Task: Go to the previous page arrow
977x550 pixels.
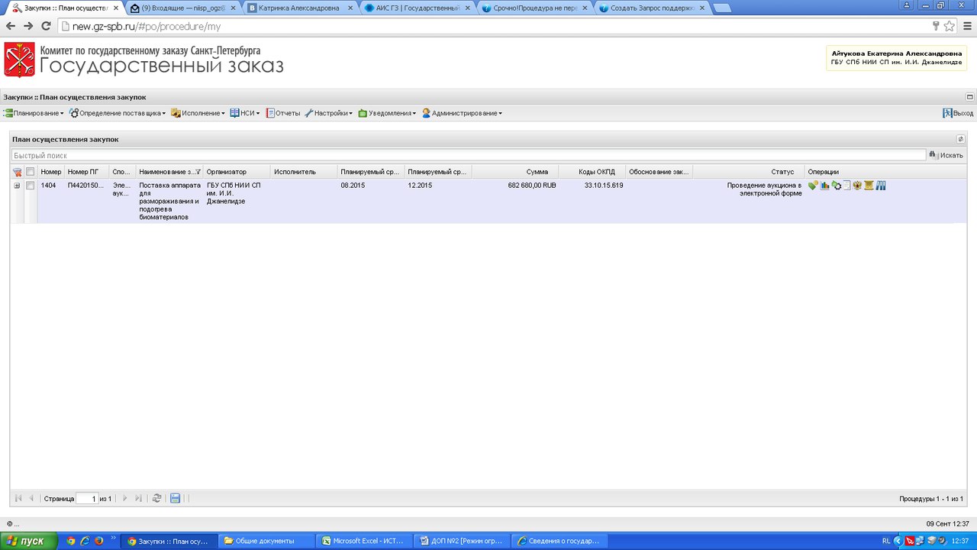Action: [31, 498]
